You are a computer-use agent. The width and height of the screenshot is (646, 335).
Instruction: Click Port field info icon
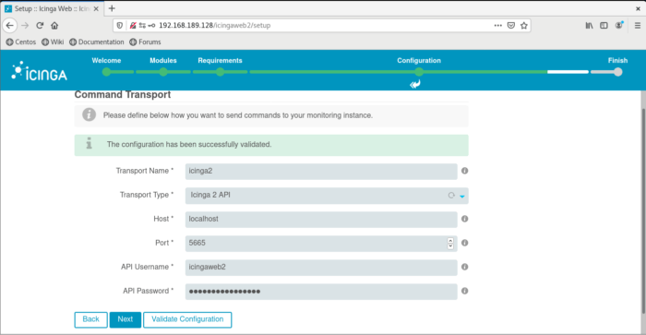[464, 243]
